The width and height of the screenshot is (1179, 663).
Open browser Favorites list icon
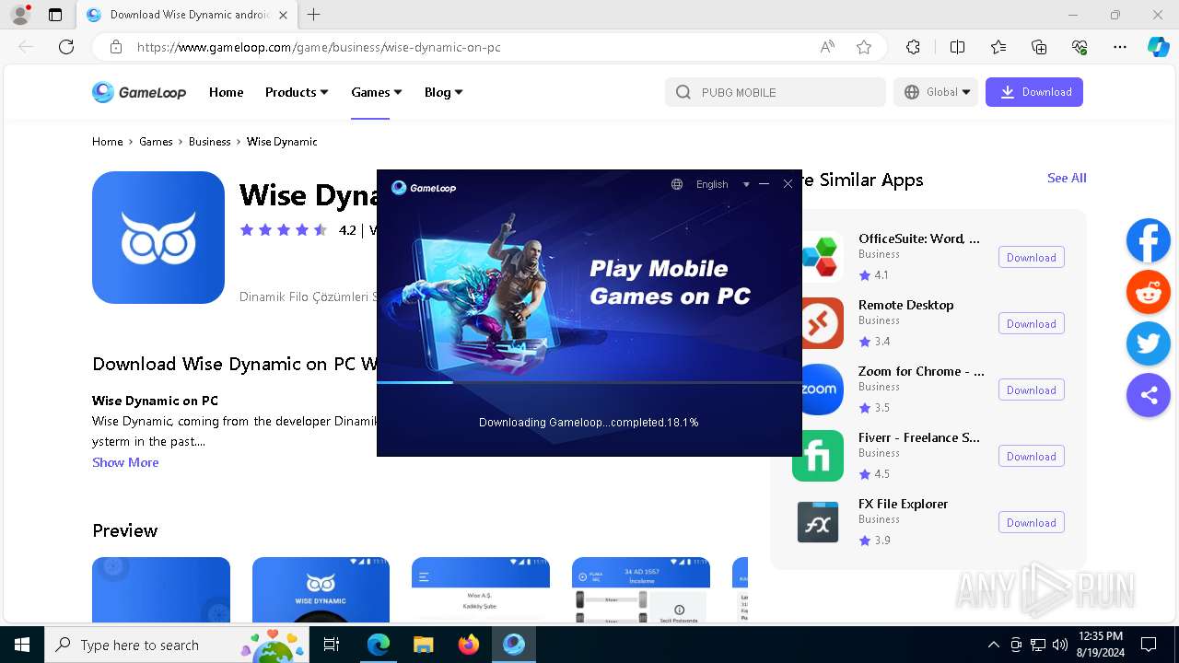point(998,47)
